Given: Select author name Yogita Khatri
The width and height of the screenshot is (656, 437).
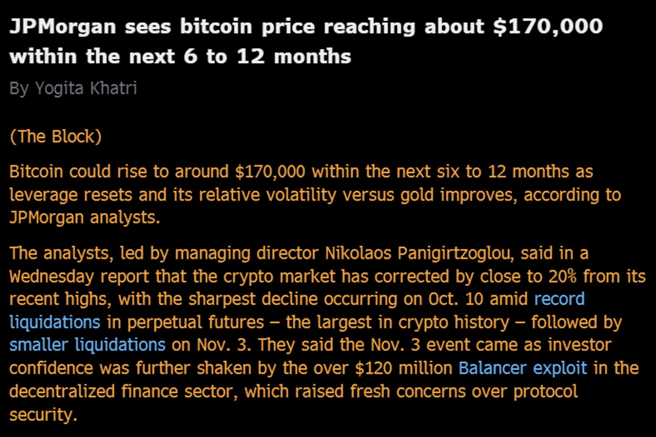Looking at the screenshot, I should 86,88.
